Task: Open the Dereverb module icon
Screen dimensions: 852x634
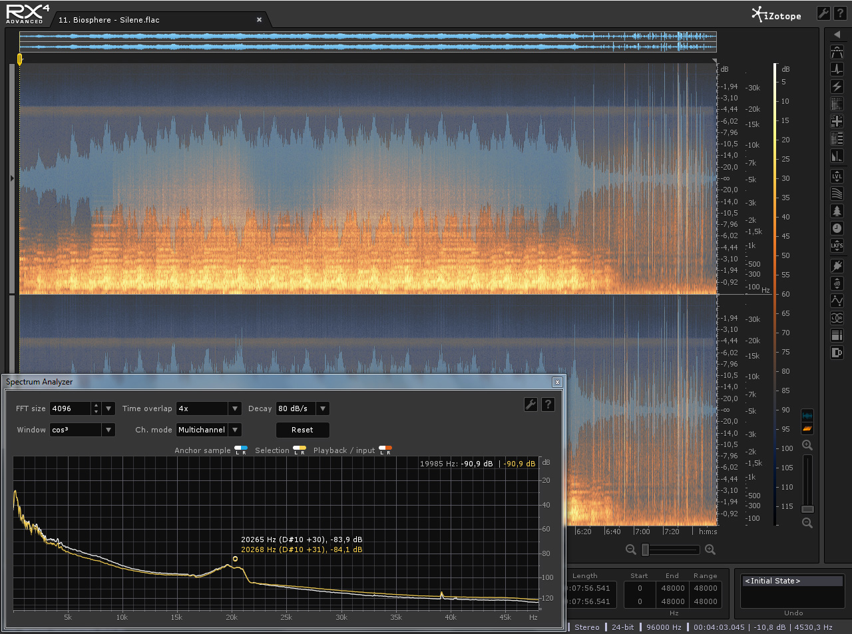Action: click(837, 156)
